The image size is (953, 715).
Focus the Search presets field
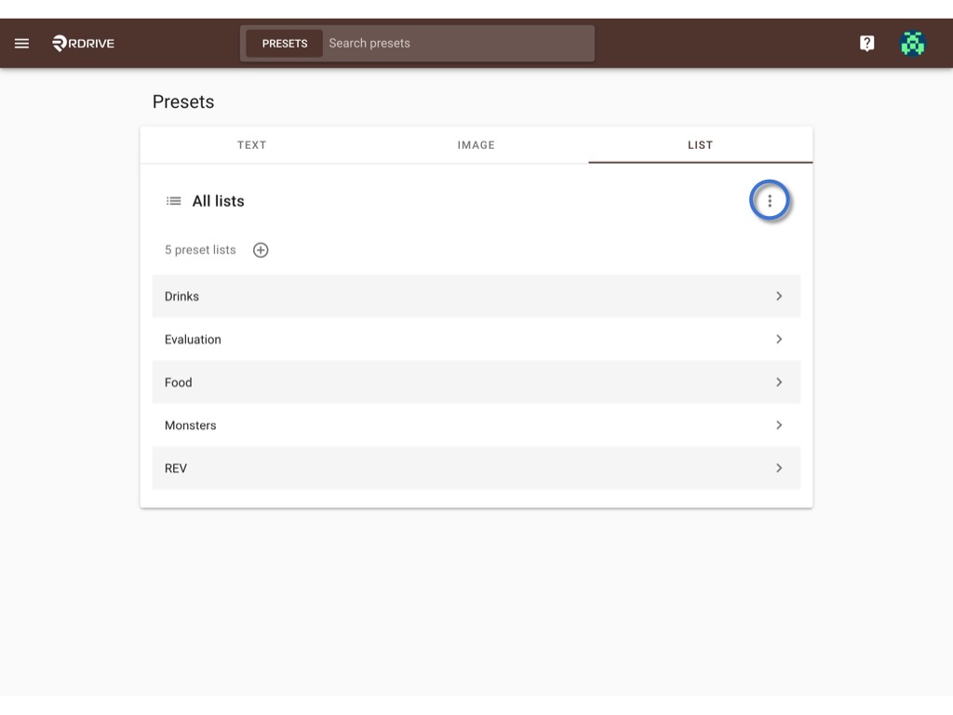click(459, 43)
